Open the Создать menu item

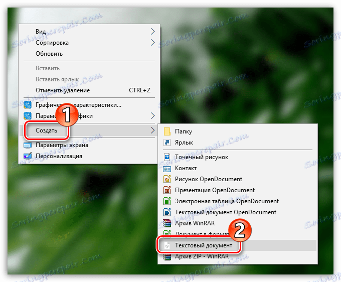point(89,130)
